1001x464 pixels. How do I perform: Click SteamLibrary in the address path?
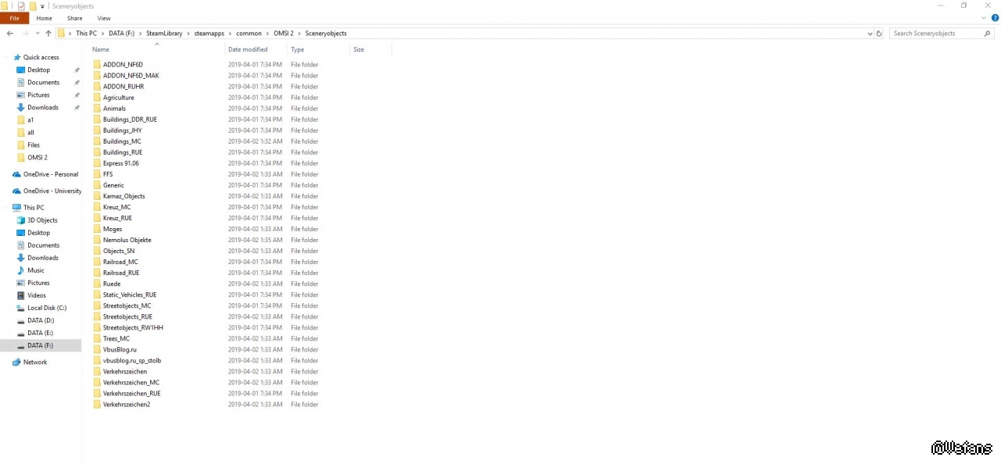pos(164,34)
